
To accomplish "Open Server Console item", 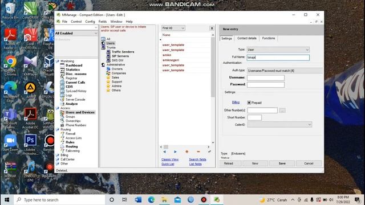I will [75, 100].
